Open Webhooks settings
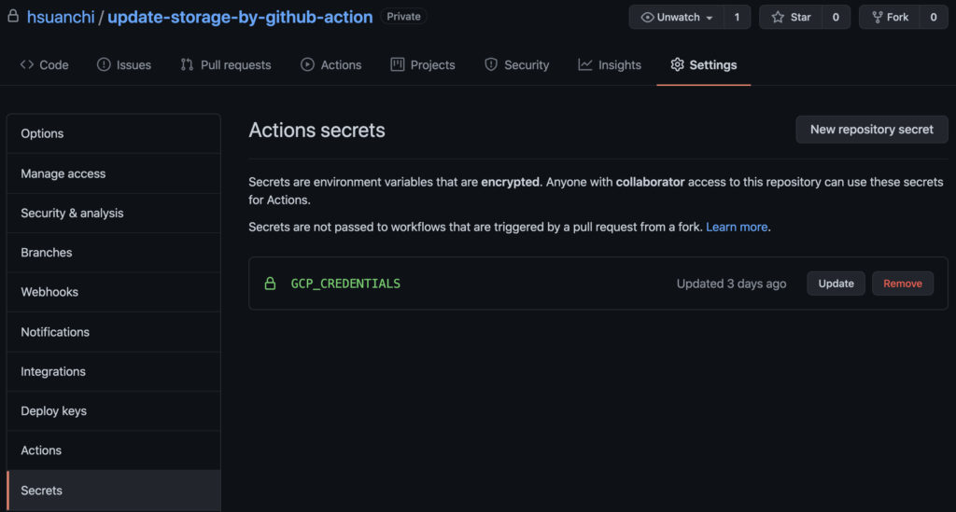This screenshot has height=512, width=956. (113, 292)
